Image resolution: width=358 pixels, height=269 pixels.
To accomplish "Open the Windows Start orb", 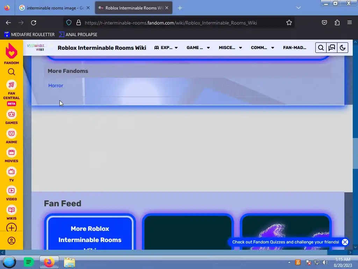I will tap(9, 262).
